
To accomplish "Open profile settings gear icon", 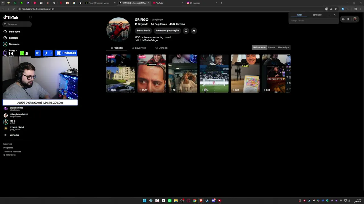I will pyautogui.click(x=186, y=31).
